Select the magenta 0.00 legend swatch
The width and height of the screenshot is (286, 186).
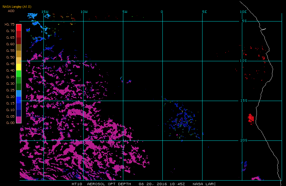pyautogui.click(x=19, y=120)
